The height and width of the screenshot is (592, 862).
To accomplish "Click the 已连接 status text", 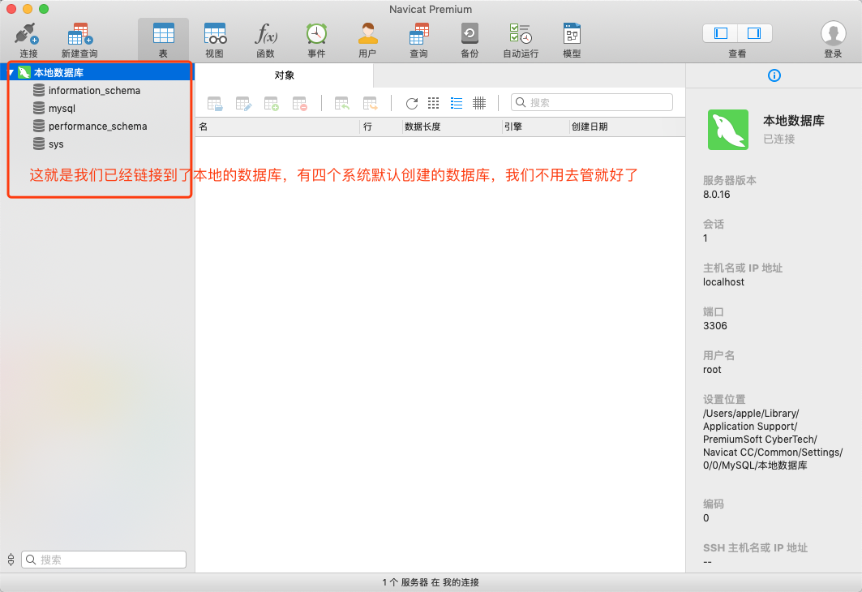I will 779,139.
